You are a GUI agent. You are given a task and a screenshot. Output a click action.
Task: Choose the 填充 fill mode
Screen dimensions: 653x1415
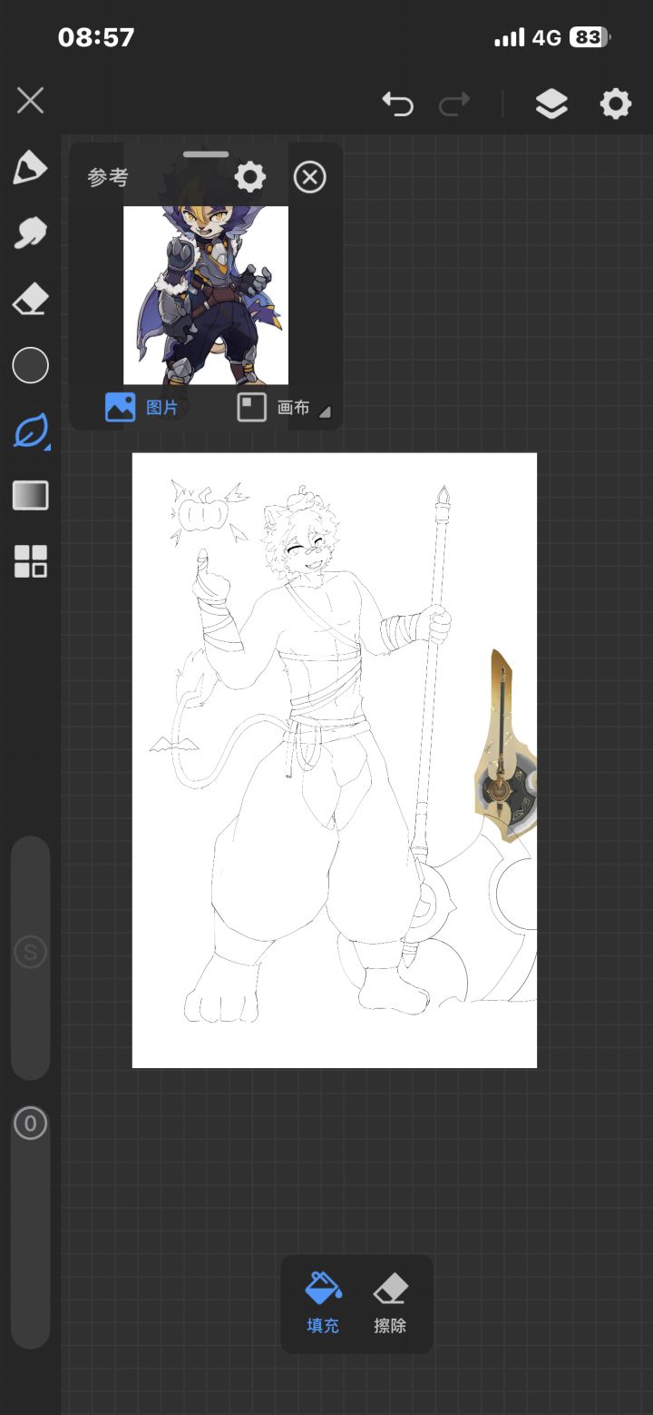[323, 1303]
